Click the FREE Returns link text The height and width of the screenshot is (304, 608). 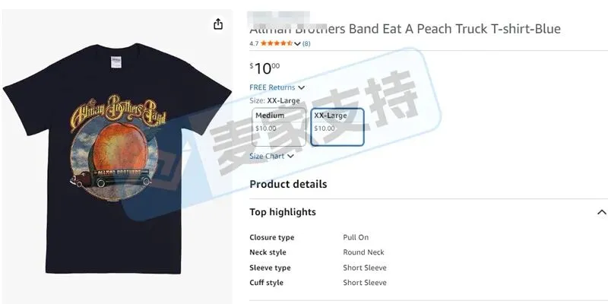point(272,87)
